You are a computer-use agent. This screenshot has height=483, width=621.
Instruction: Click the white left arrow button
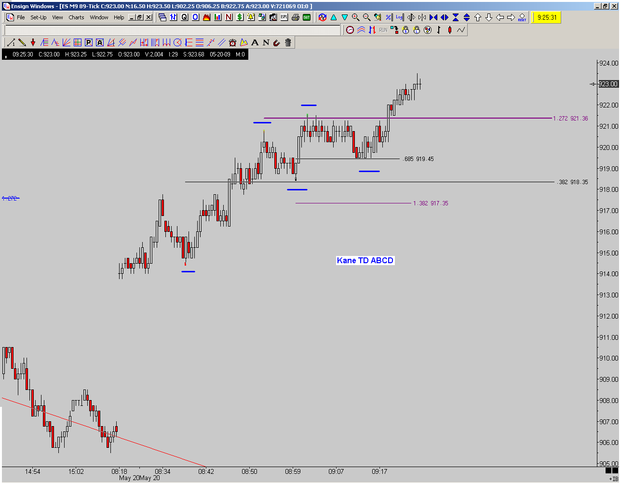coord(500,17)
